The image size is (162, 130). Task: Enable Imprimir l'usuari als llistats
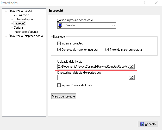tap(59, 85)
